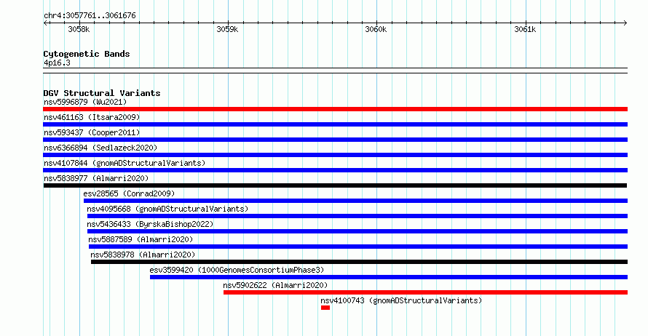Open nsv4107844 (gnomADStructuralVariants) label
This screenshot has width=648, height=336.
pos(125,163)
